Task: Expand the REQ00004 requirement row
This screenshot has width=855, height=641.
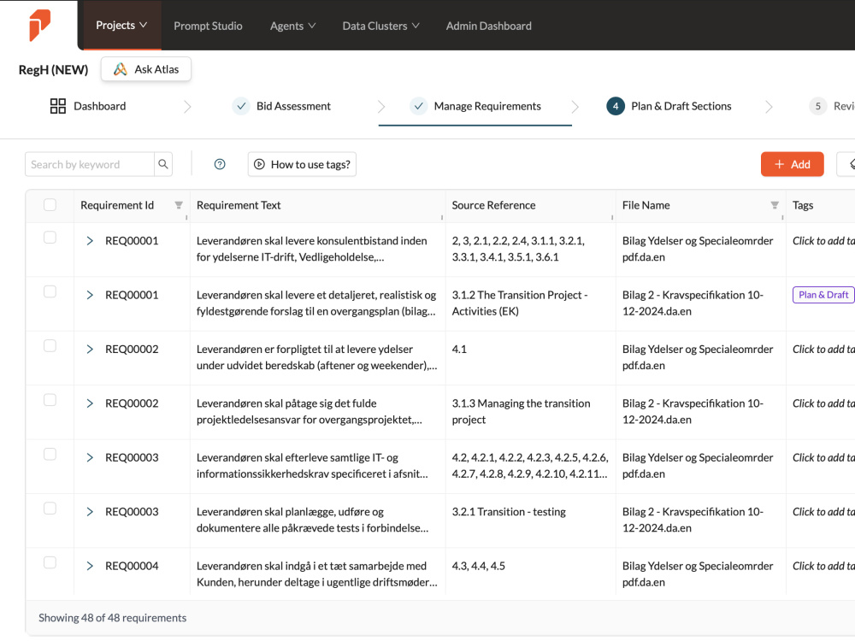Action: click(x=90, y=566)
